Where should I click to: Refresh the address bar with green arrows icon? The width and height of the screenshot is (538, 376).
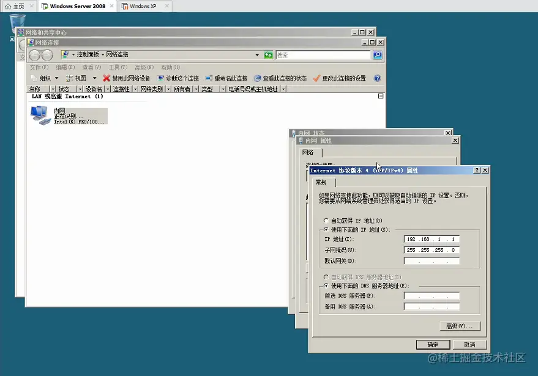(x=268, y=55)
